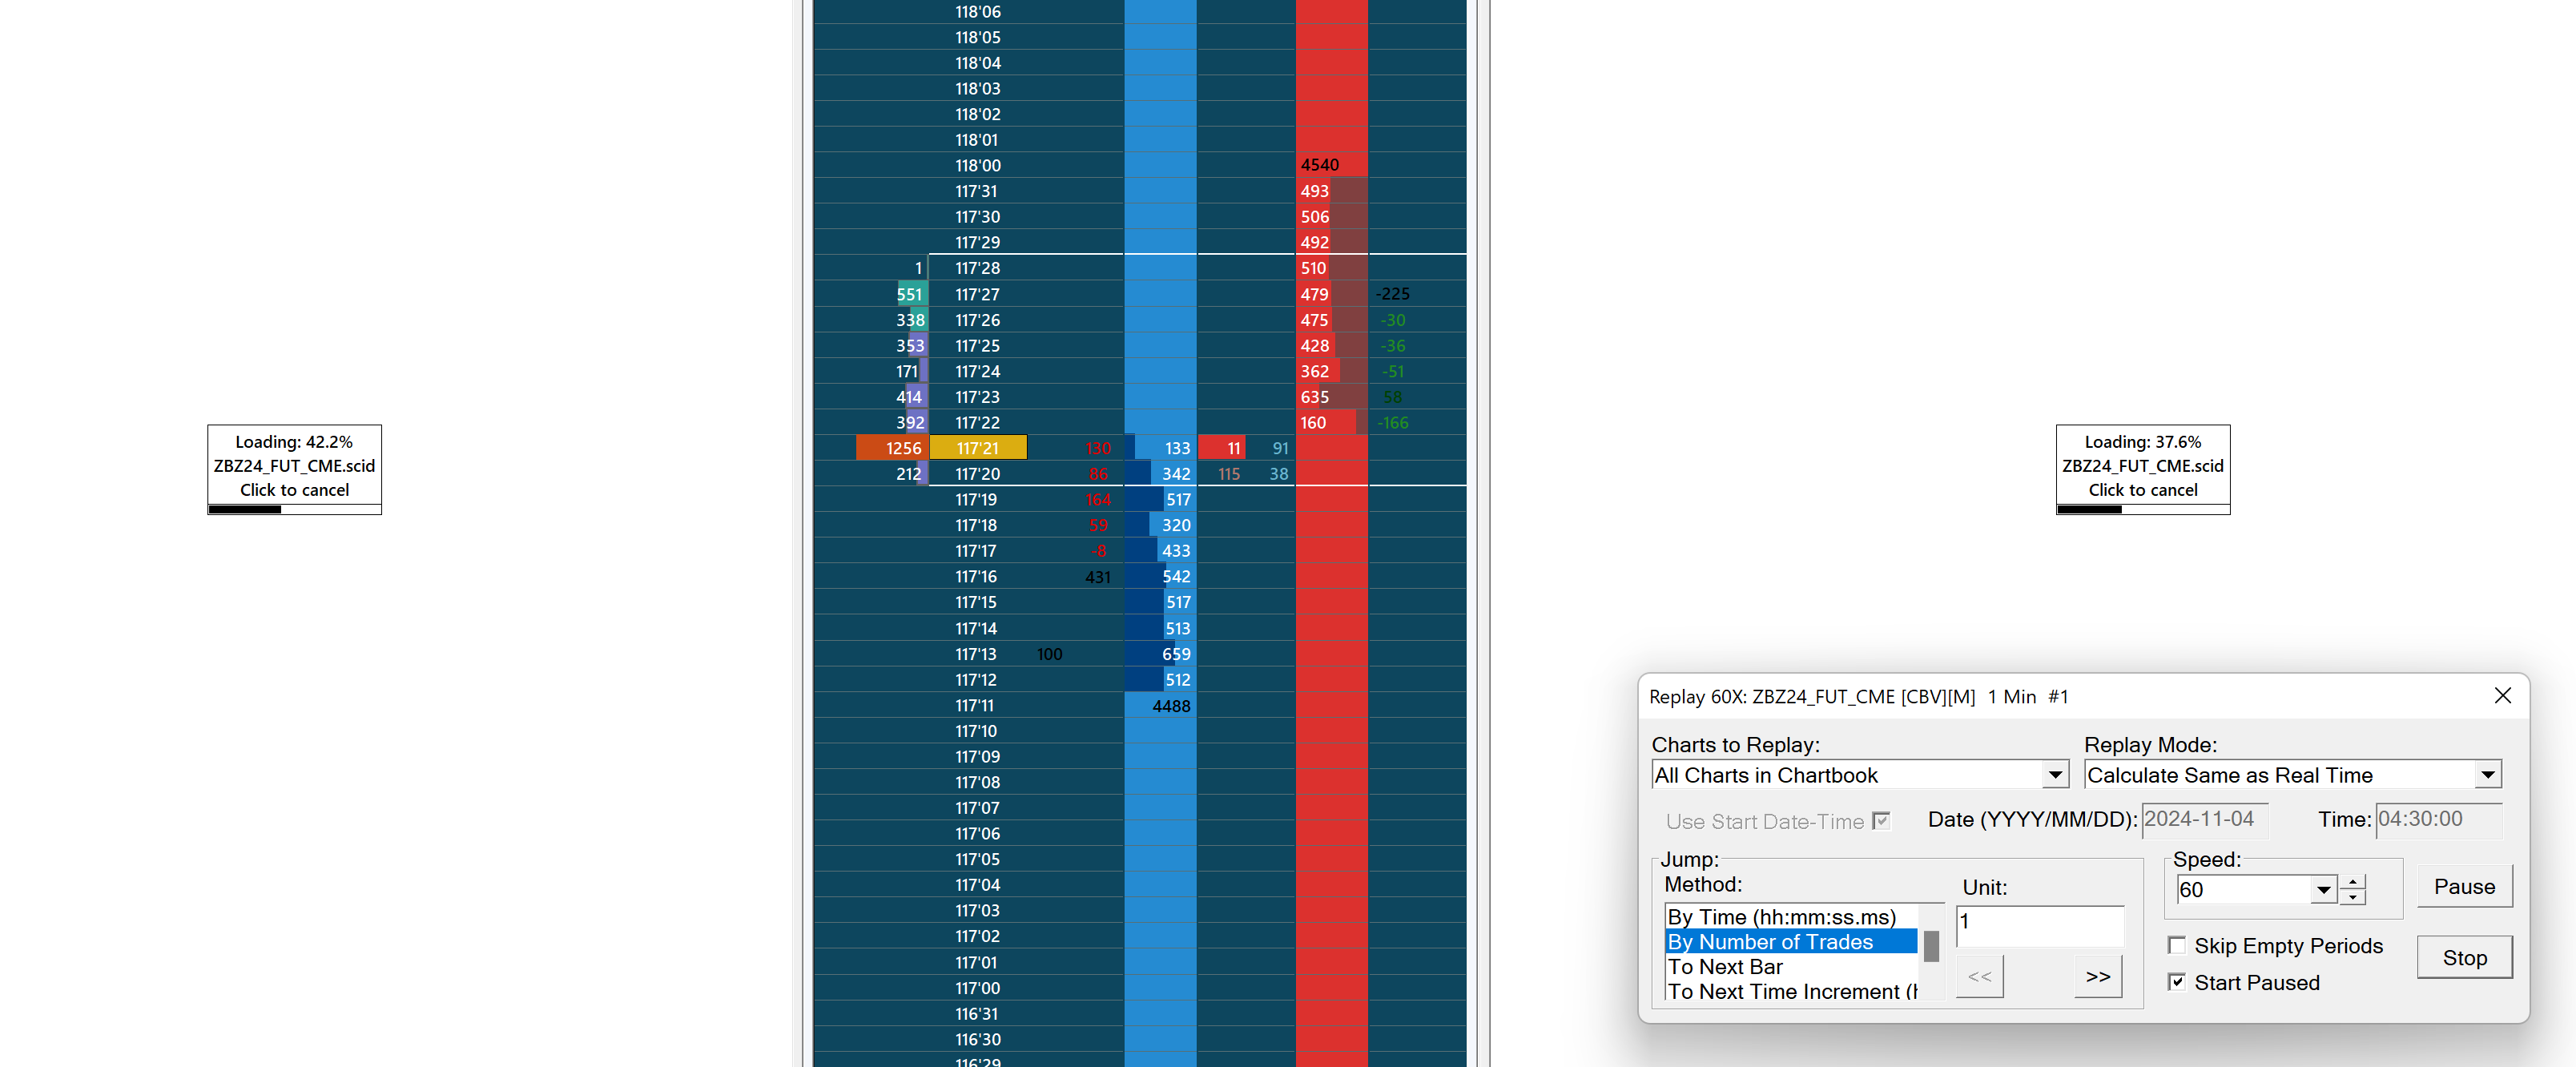Stop the chart replay
Image resolution: width=2576 pixels, height=1067 pixels.
point(2464,958)
